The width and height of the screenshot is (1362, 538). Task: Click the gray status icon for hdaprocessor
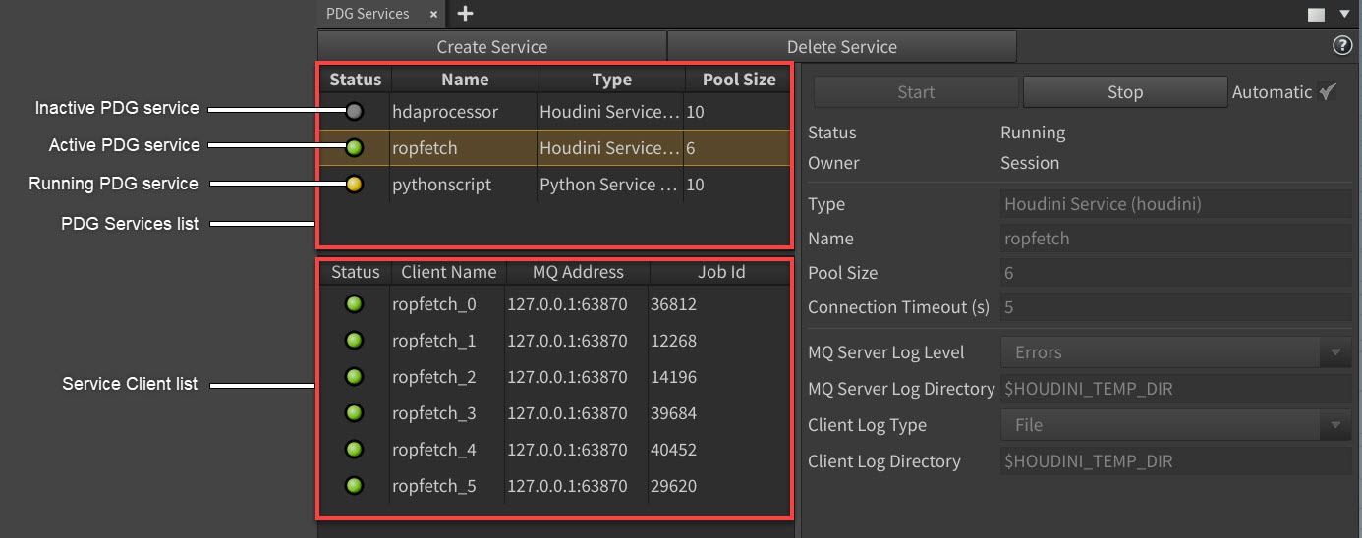coord(355,112)
